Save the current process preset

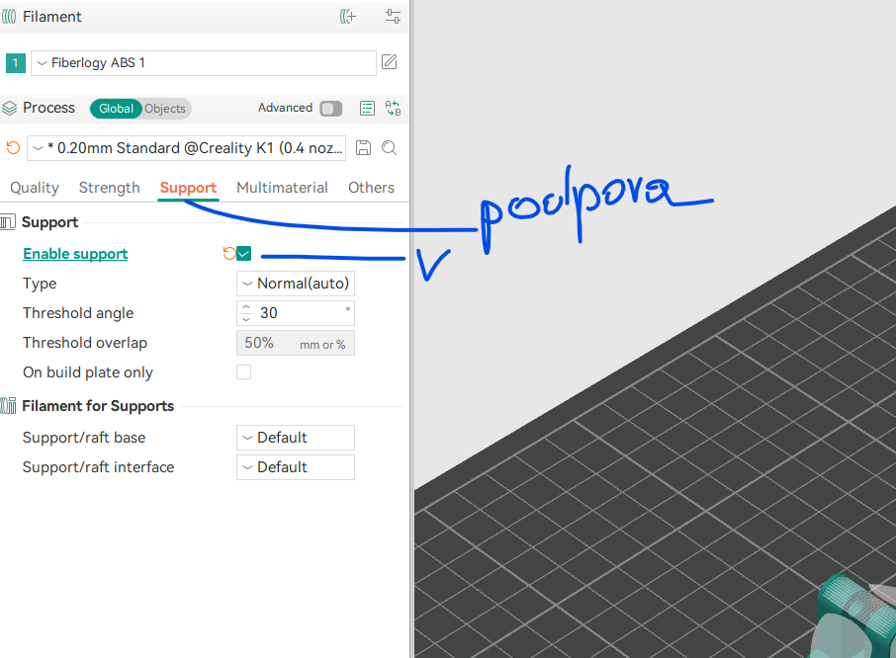(363, 148)
